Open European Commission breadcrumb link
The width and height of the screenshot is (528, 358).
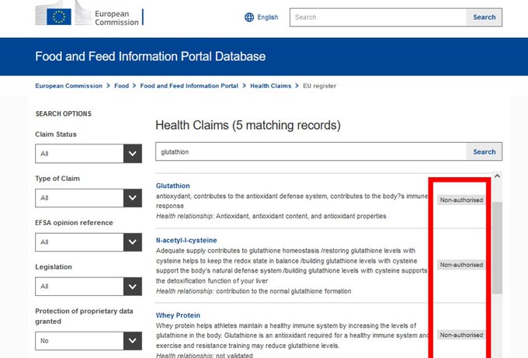pos(68,85)
